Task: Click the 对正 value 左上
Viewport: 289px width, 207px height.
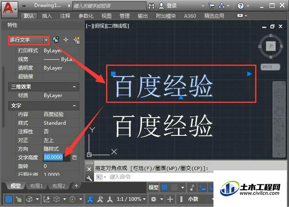Action: click(49, 140)
